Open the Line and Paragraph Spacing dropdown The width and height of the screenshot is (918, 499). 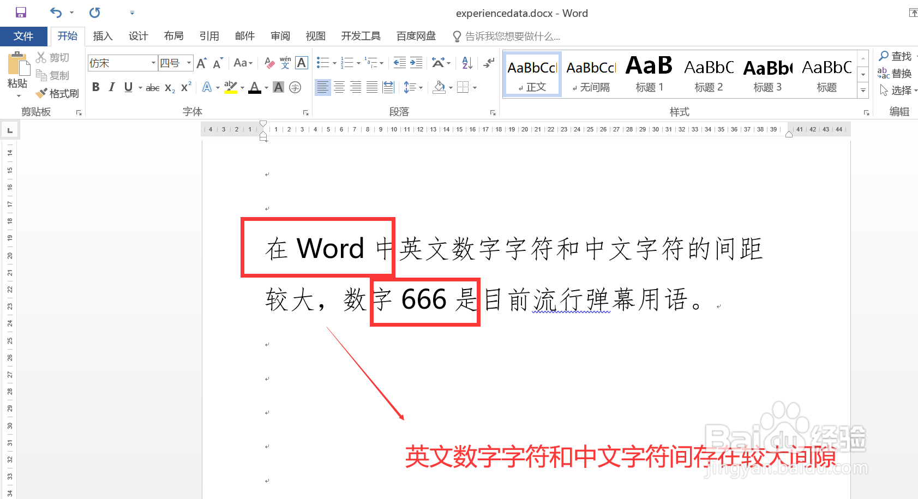point(413,87)
